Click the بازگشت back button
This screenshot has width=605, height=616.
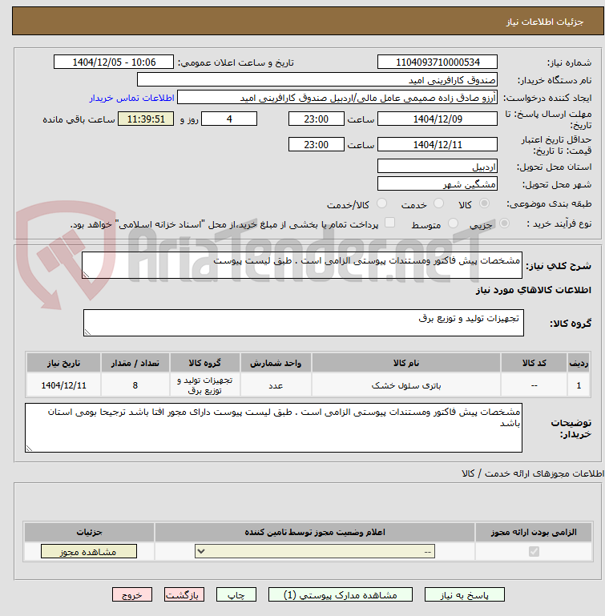pos(184,595)
